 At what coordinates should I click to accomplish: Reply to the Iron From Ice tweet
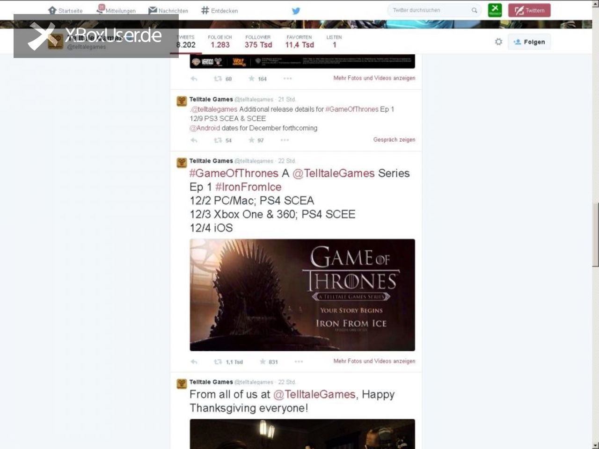194,362
